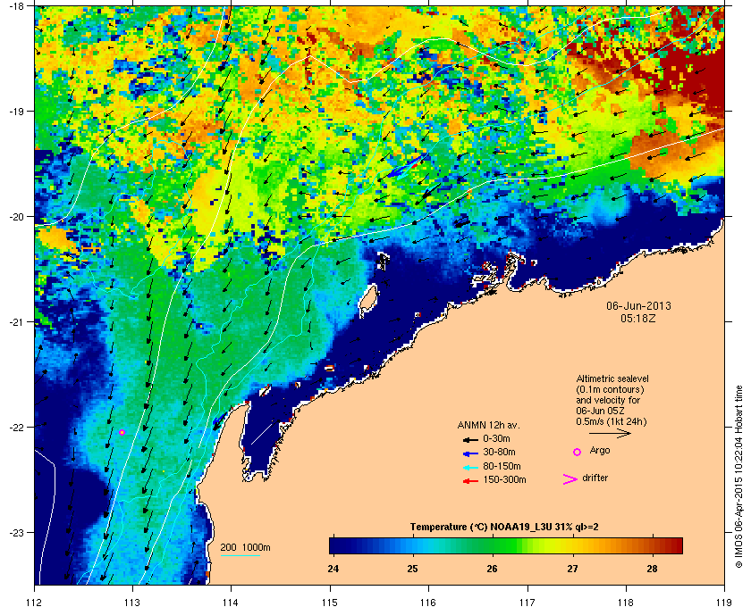Click the date text 06-Jun-2013
The width and height of the screenshot is (751, 607).
coord(638,305)
